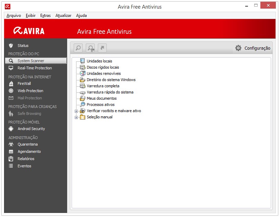Select the Unidades removíveis profile

tap(104, 73)
